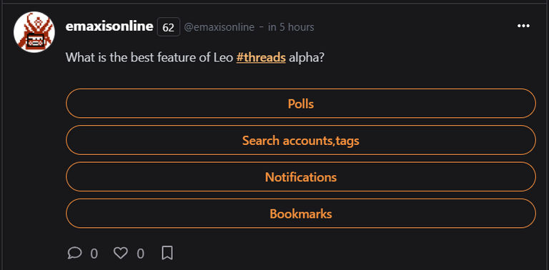
Task: Open emaxisonline's samurai avatar picture
Action: 34,32
